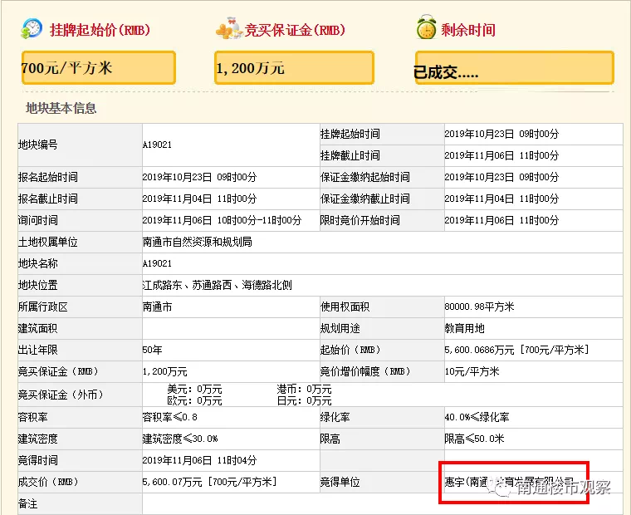Click the 挂牌起始价(RMB) heading text

click(x=99, y=30)
